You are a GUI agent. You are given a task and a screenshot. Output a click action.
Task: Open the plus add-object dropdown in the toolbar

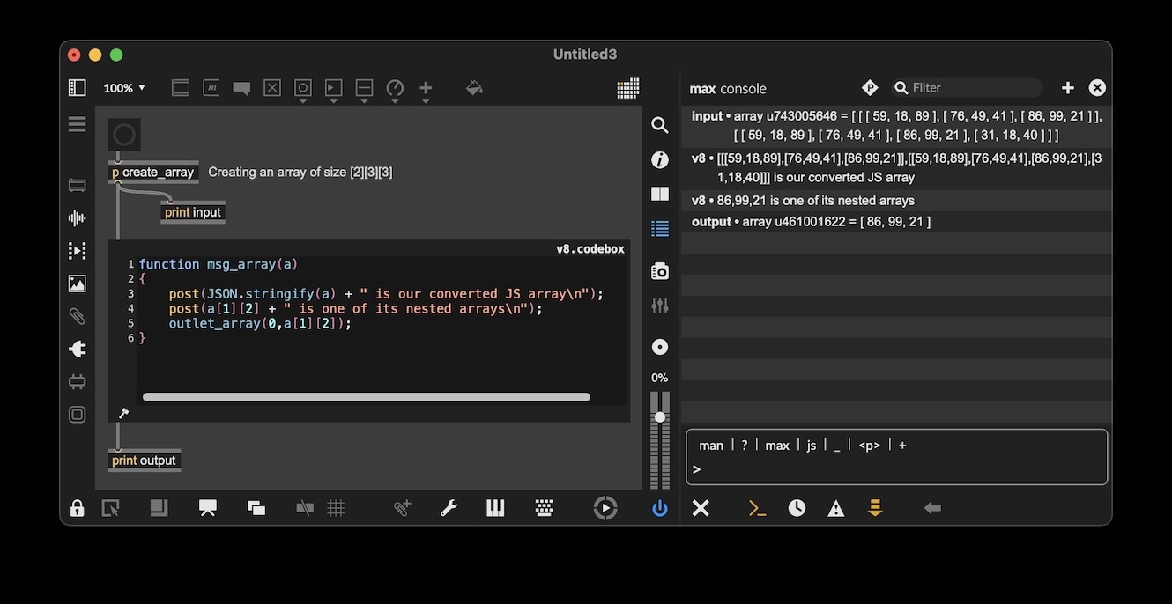(x=426, y=87)
